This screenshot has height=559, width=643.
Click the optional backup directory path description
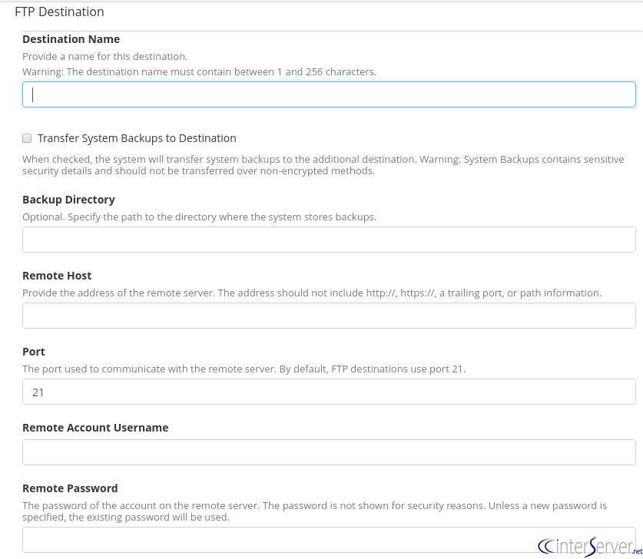pyautogui.click(x=199, y=217)
